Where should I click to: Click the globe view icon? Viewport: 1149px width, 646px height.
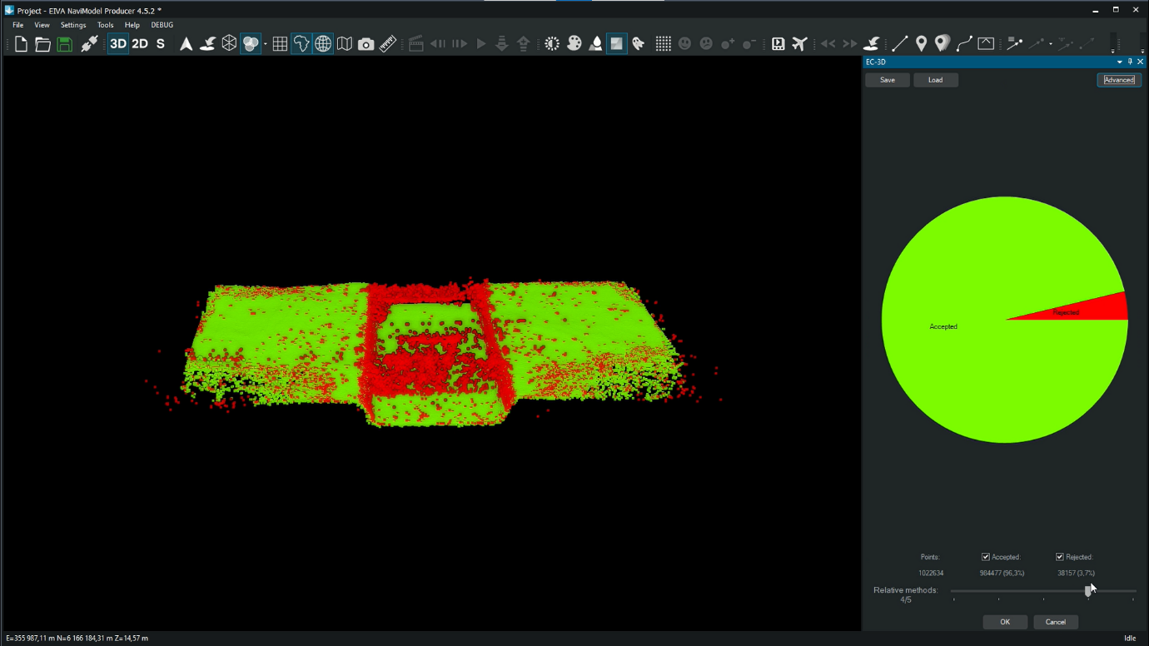point(323,44)
